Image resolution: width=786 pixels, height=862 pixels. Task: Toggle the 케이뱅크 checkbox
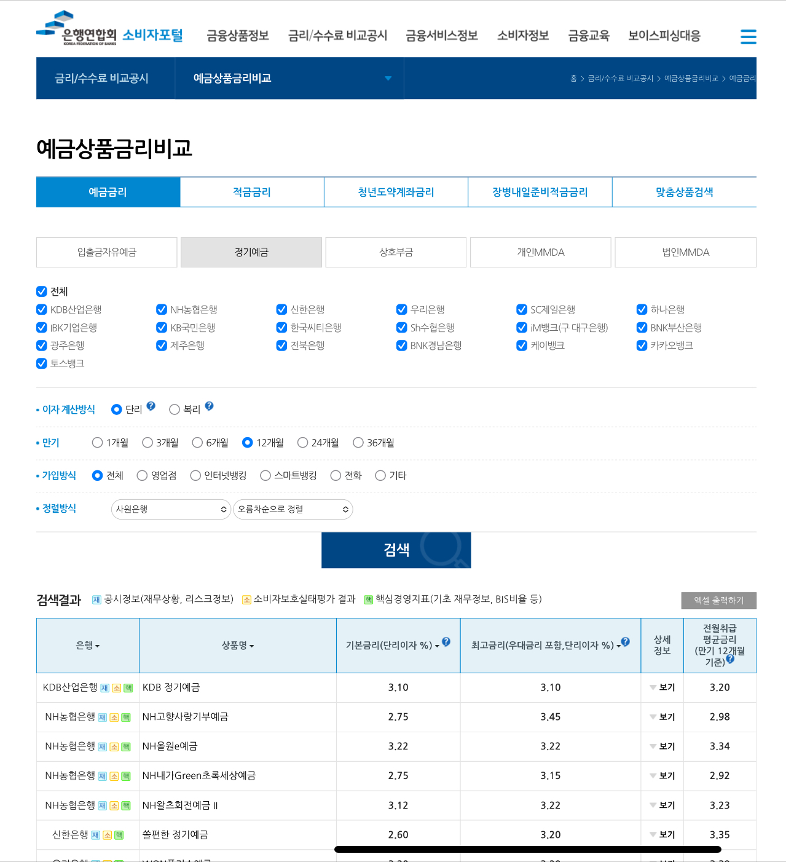tap(522, 345)
